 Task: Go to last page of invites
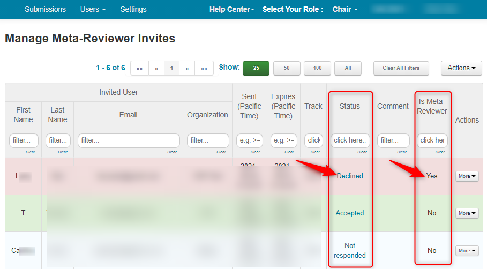click(204, 69)
